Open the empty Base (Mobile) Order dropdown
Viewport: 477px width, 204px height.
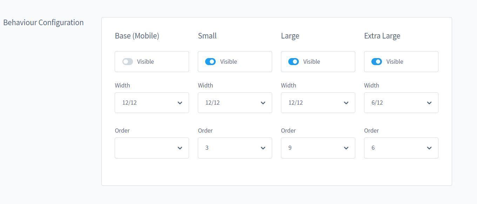point(152,148)
